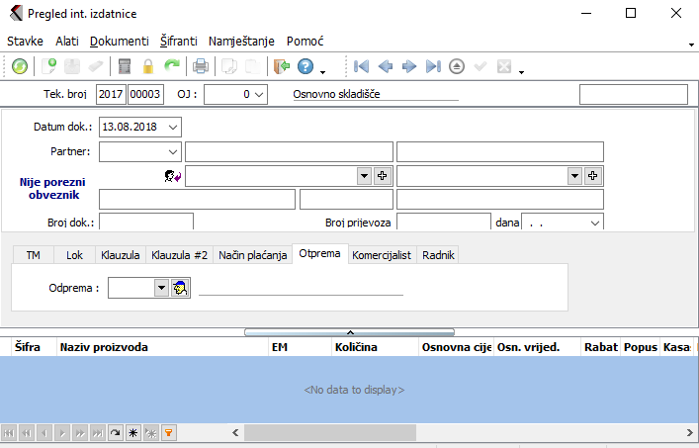Switch to the Komercijalist tab
Screen dimensions: 699x448
tap(382, 255)
